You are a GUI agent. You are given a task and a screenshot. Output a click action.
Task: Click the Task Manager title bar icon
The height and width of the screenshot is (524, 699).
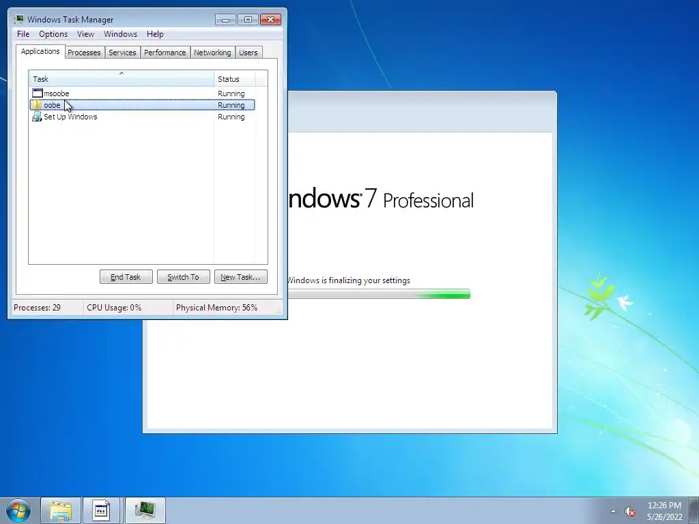click(18, 19)
